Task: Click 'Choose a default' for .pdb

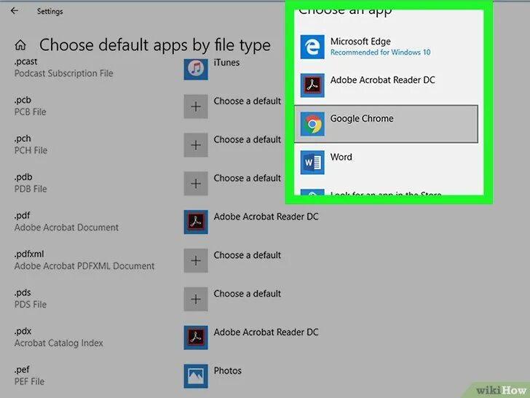Action: pos(247,179)
